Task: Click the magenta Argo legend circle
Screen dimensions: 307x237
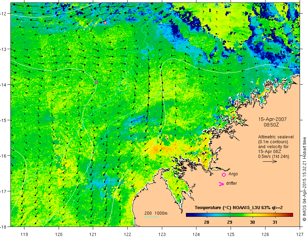Action: point(224,175)
